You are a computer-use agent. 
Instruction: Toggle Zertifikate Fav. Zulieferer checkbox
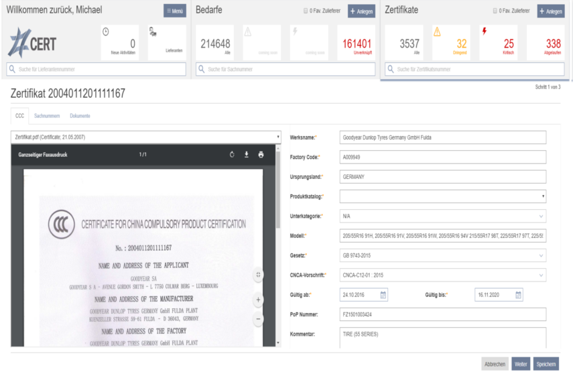[x=495, y=11]
